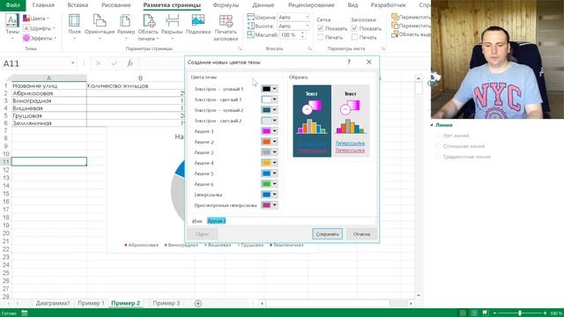Pick color for Text/Background Dark 1
This screenshot has width=564, height=317.
(x=270, y=89)
